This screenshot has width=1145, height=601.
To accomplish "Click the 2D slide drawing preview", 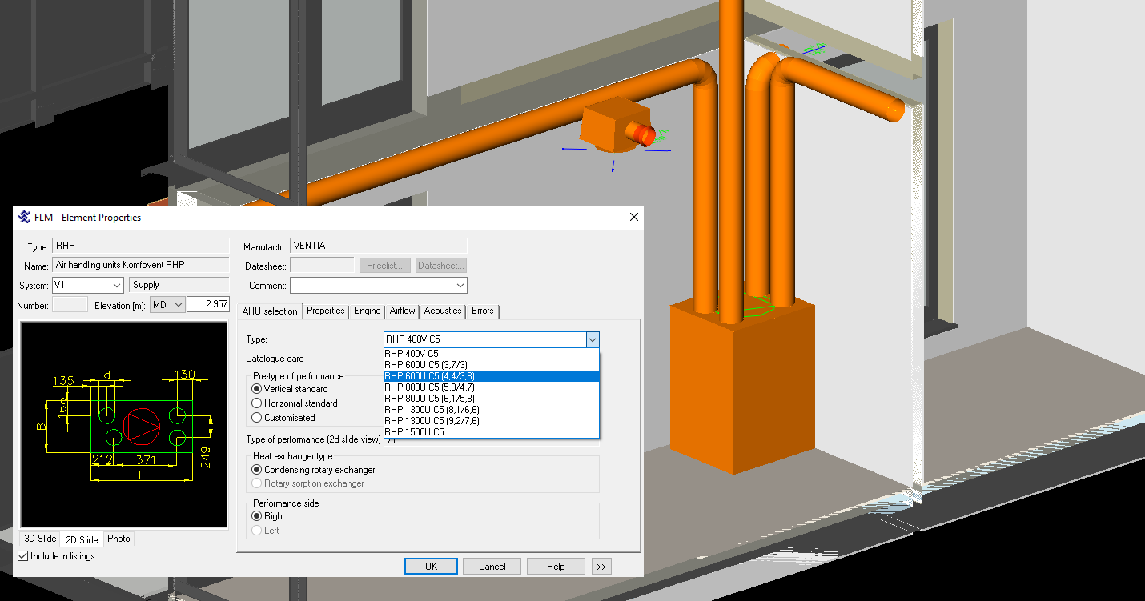I will (125, 425).
